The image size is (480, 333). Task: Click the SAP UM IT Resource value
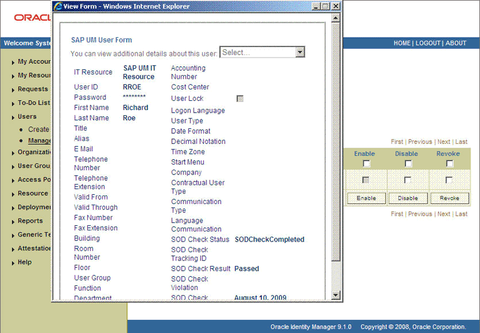(x=139, y=73)
